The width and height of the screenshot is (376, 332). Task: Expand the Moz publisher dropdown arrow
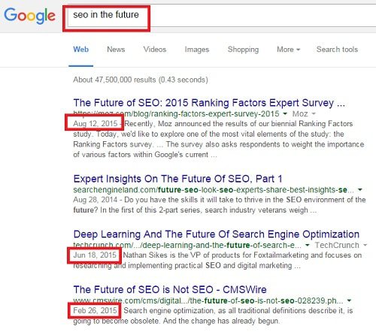[313, 113]
